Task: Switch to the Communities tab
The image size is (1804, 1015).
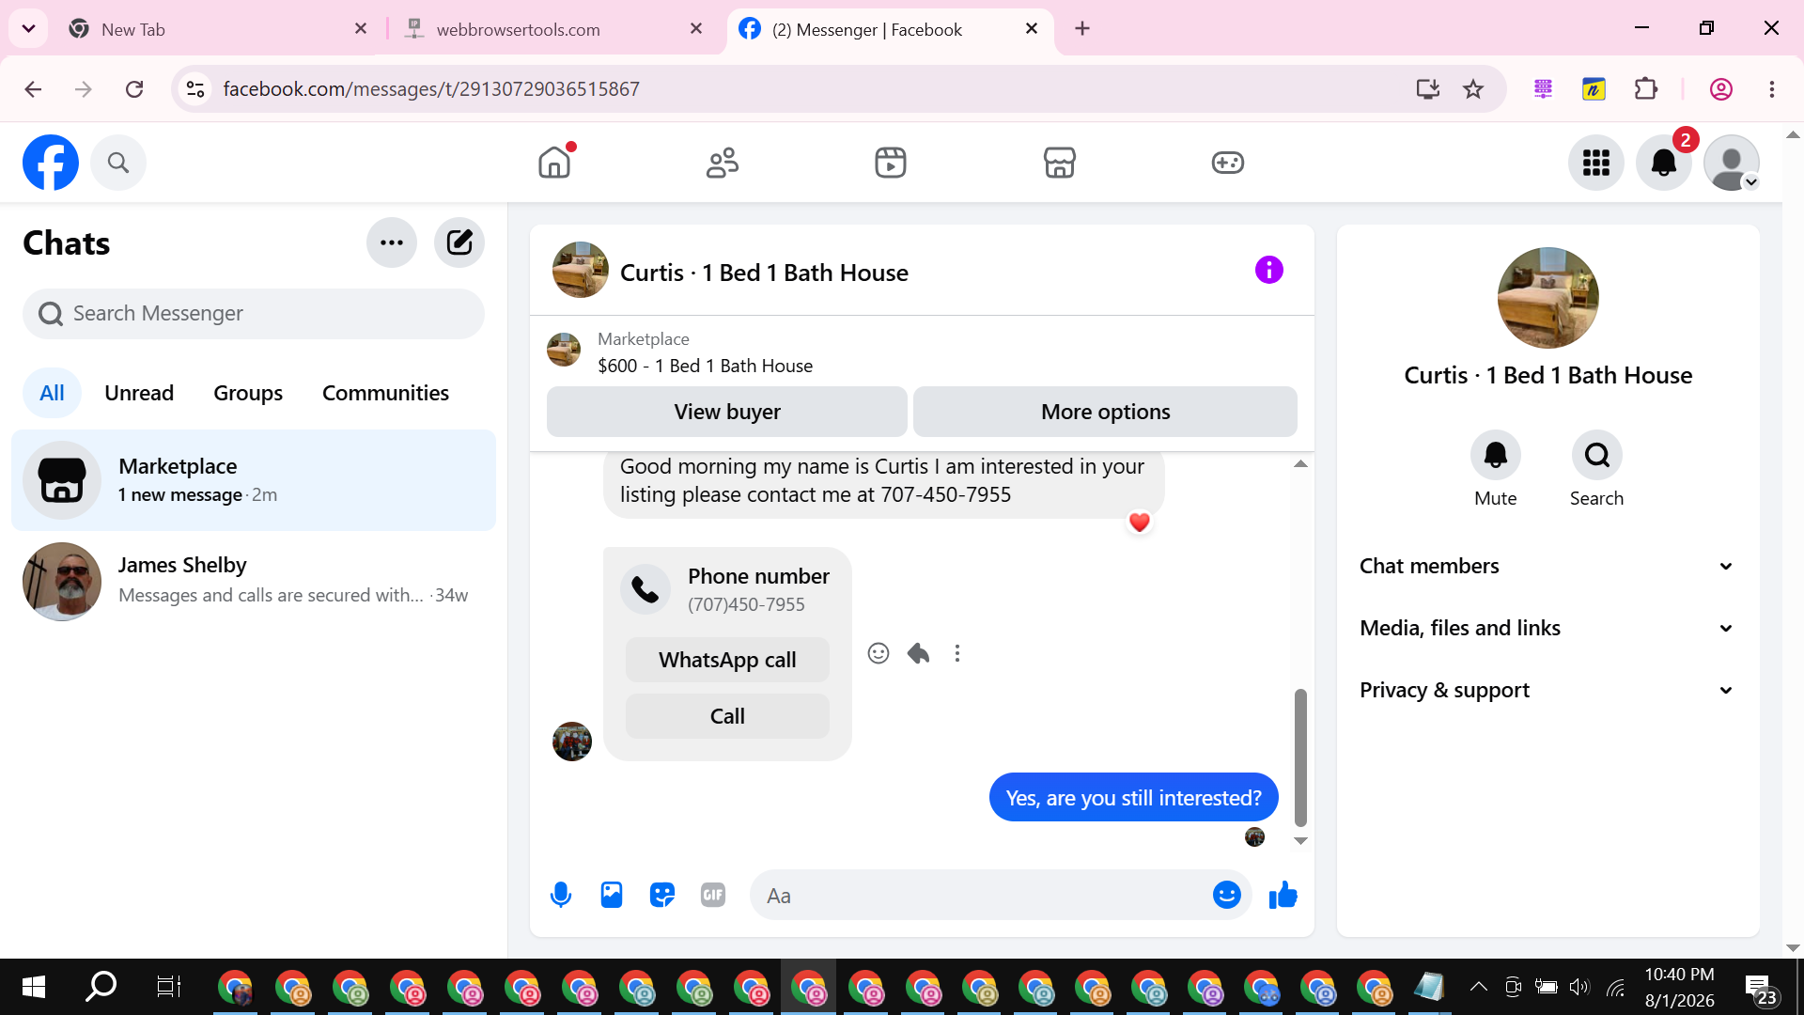Action: click(385, 393)
